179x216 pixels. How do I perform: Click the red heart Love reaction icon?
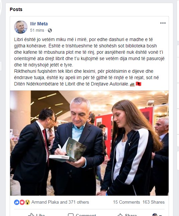[22, 202]
